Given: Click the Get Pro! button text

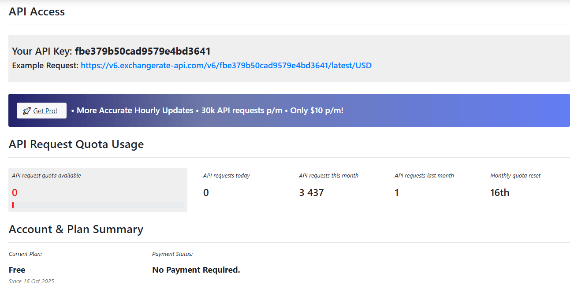Looking at the screenshot, I should click(x=45, y=111).
